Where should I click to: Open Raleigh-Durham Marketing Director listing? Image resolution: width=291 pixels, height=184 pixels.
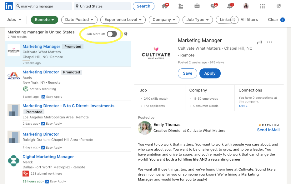point(41,134)
